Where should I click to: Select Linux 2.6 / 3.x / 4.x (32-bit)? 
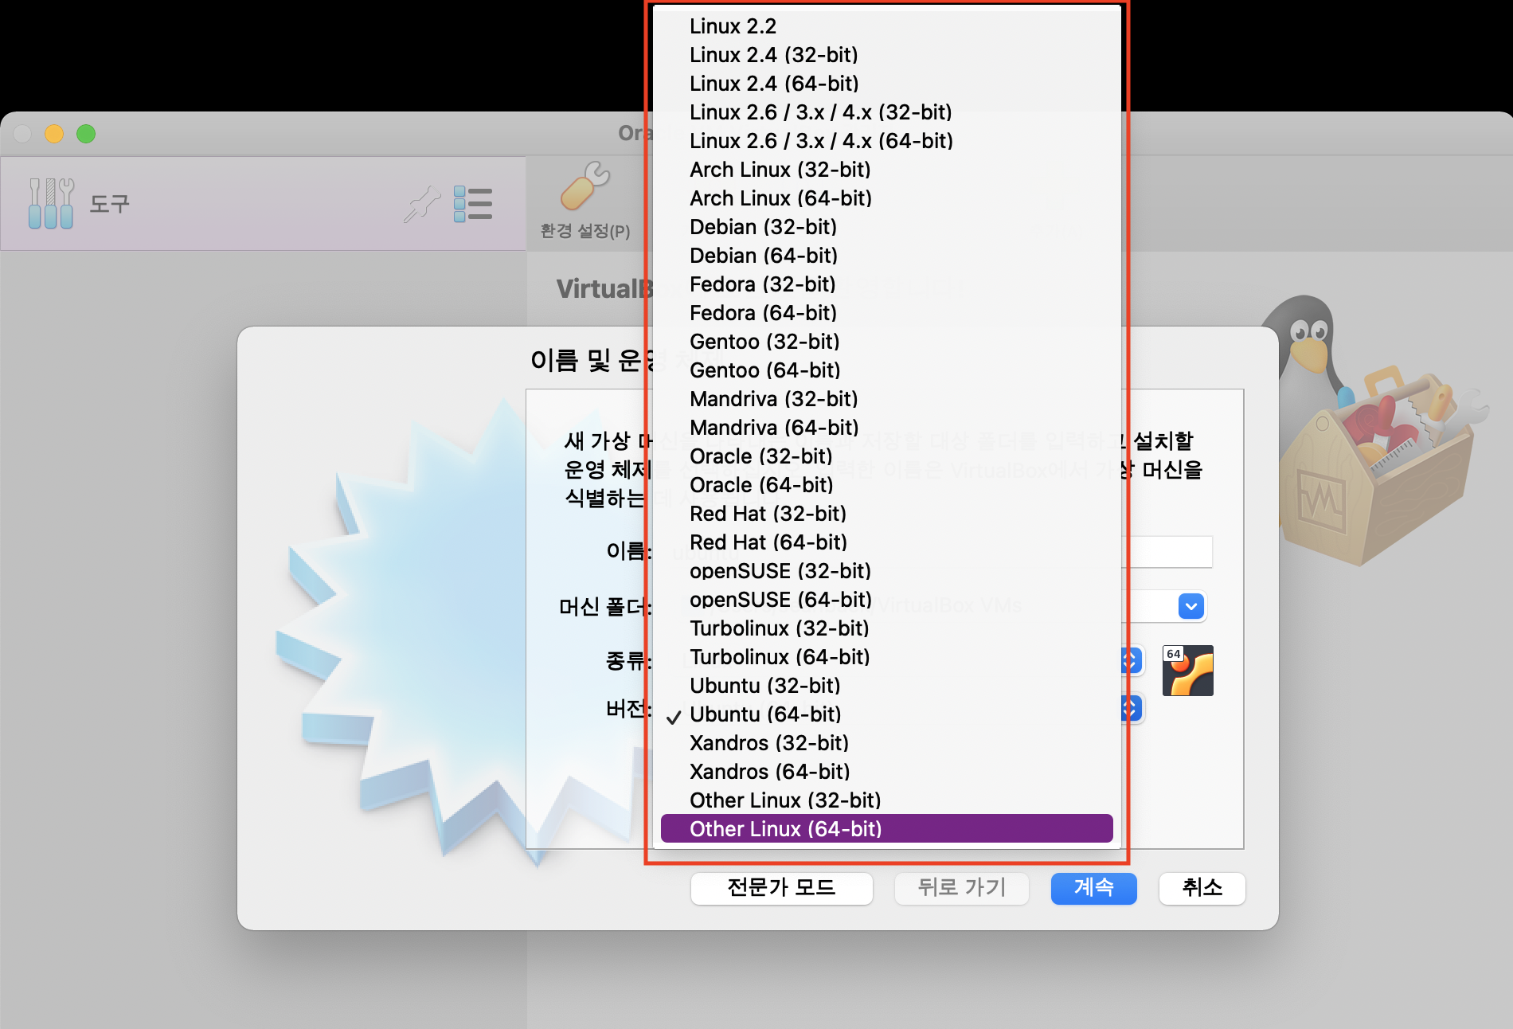886,112
